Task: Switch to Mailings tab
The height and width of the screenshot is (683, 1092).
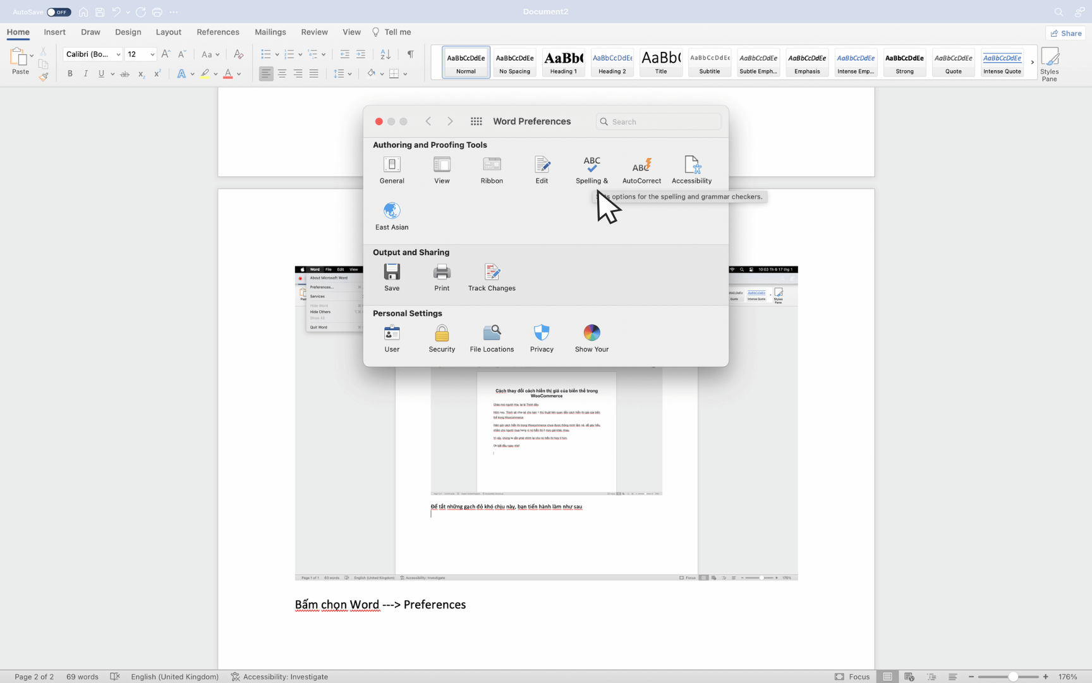Action: [x=270, y=32]
